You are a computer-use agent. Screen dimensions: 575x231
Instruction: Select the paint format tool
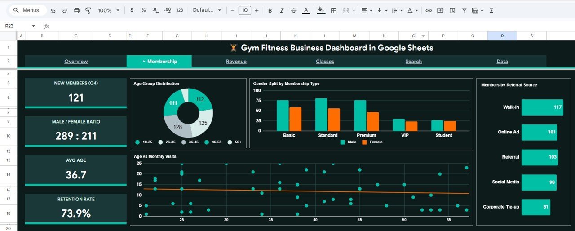click(x=88, y=10)
